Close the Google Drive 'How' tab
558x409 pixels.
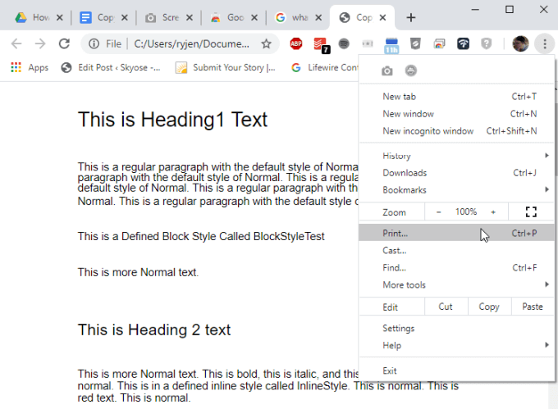pos(60,17)
